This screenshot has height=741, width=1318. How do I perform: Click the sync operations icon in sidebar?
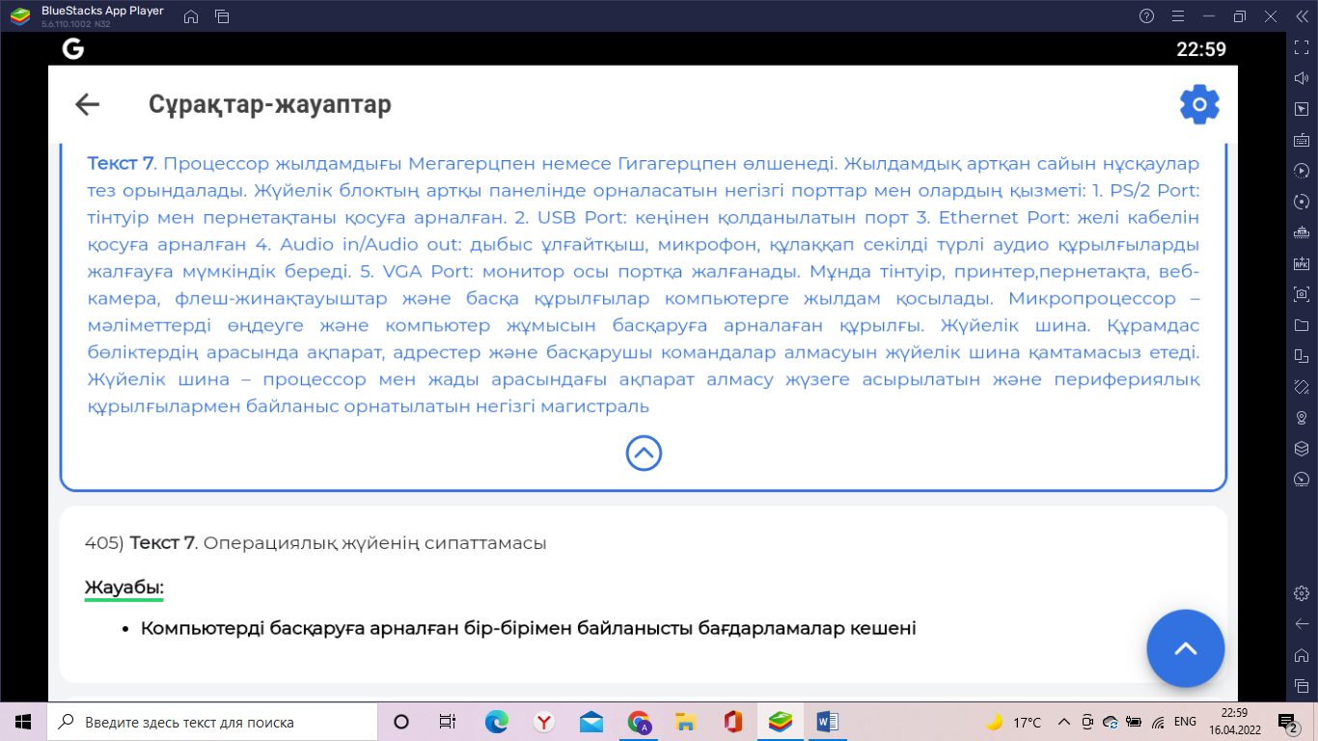(1301, 202)
